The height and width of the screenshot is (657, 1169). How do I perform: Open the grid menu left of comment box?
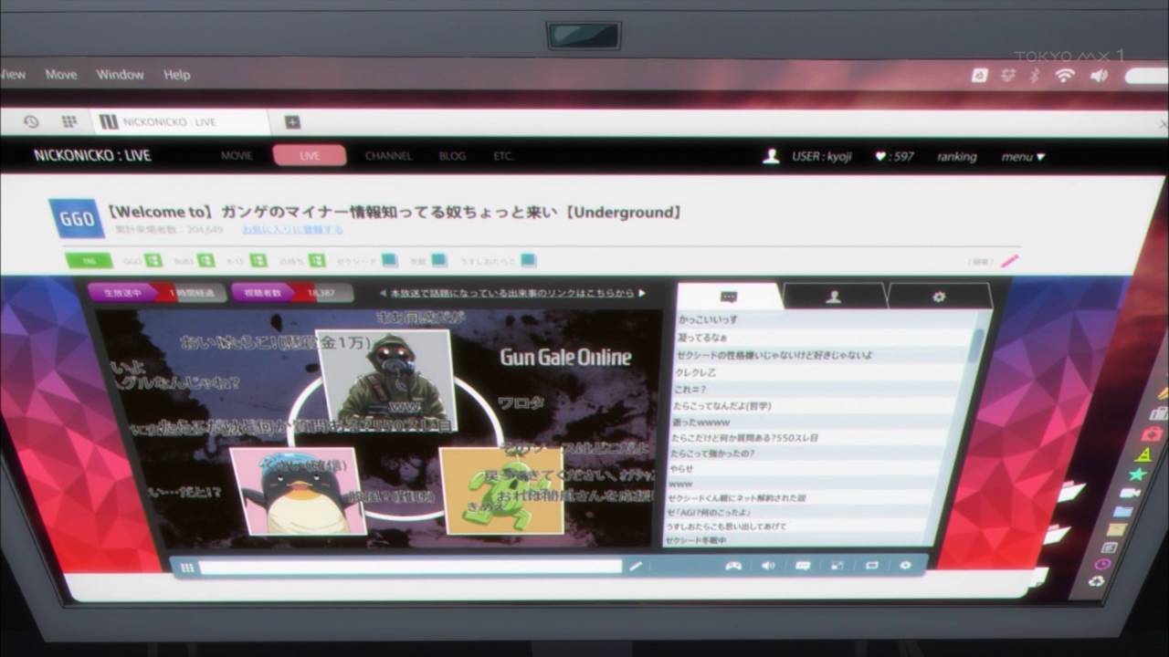pos(187,568)
